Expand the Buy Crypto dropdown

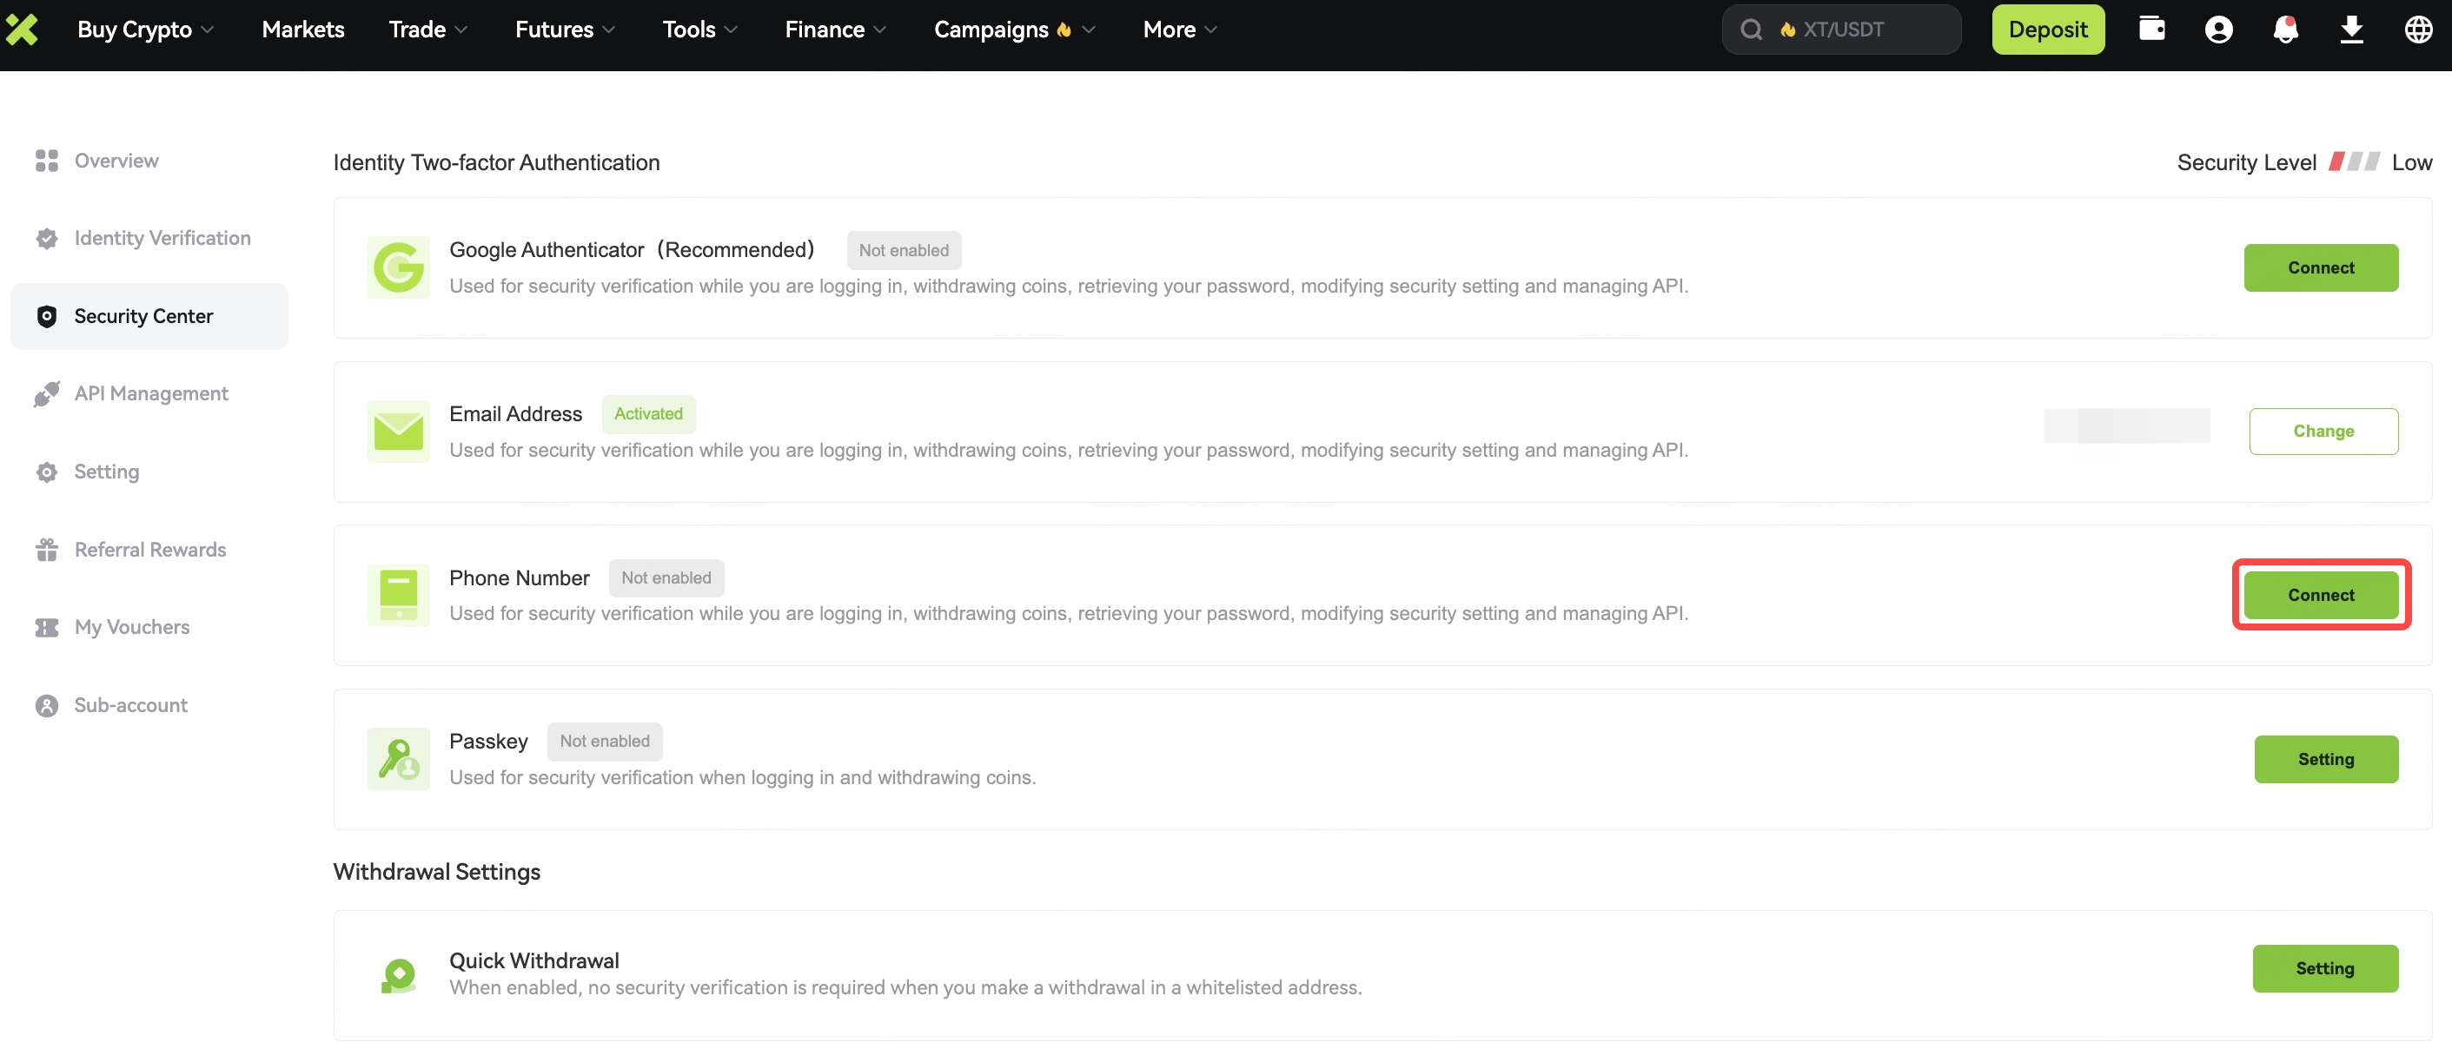pos(145,30)
